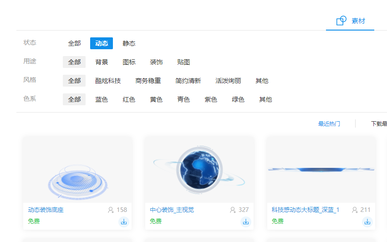The width and height of the screenshot is (387, 242).
Task: Filter materials by 黄色
Action: click(156, 99)
